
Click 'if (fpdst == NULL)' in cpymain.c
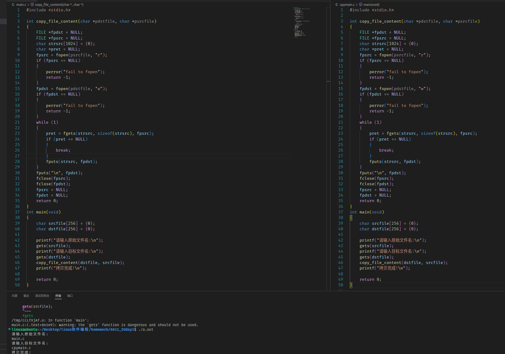[x=382, y=94]
